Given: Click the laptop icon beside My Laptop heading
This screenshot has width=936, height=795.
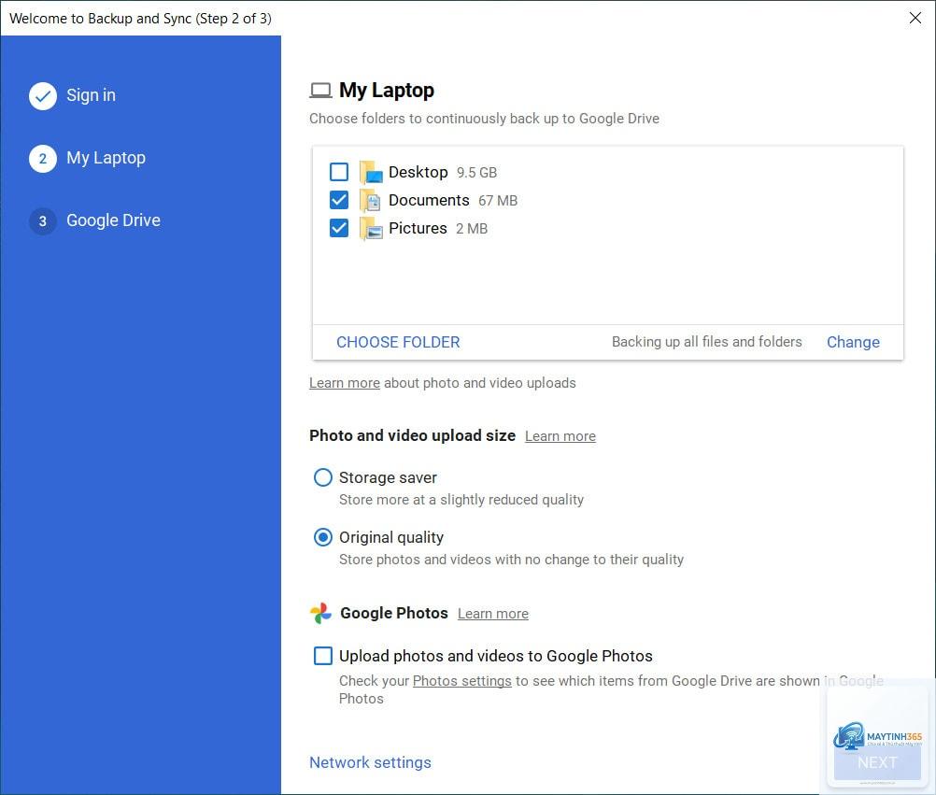Looking at the screenshot, I should click(320, 91).
